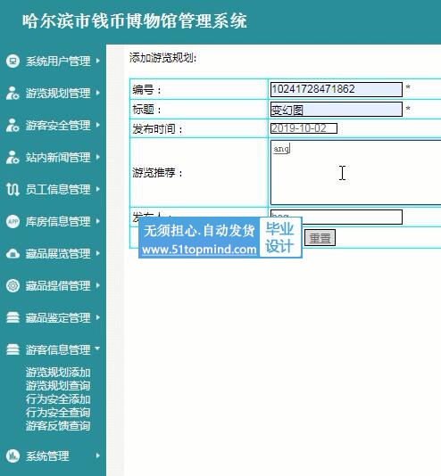Click the 藏品提借管理 gear icon
Viewport: 441px width, 476px height.
[x=12, y=285]
